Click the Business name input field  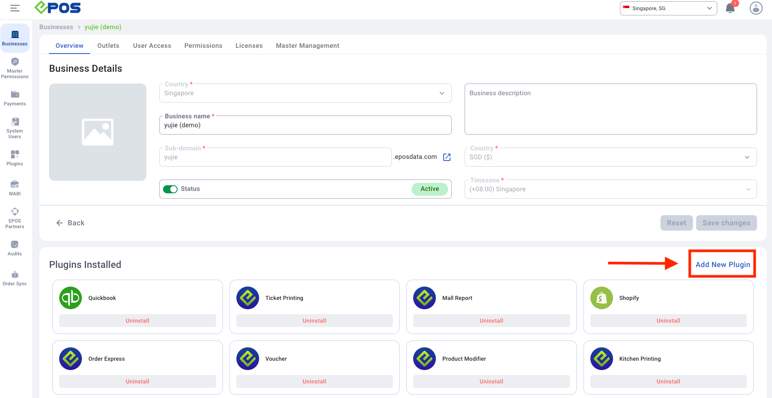(x=305, y=125)
